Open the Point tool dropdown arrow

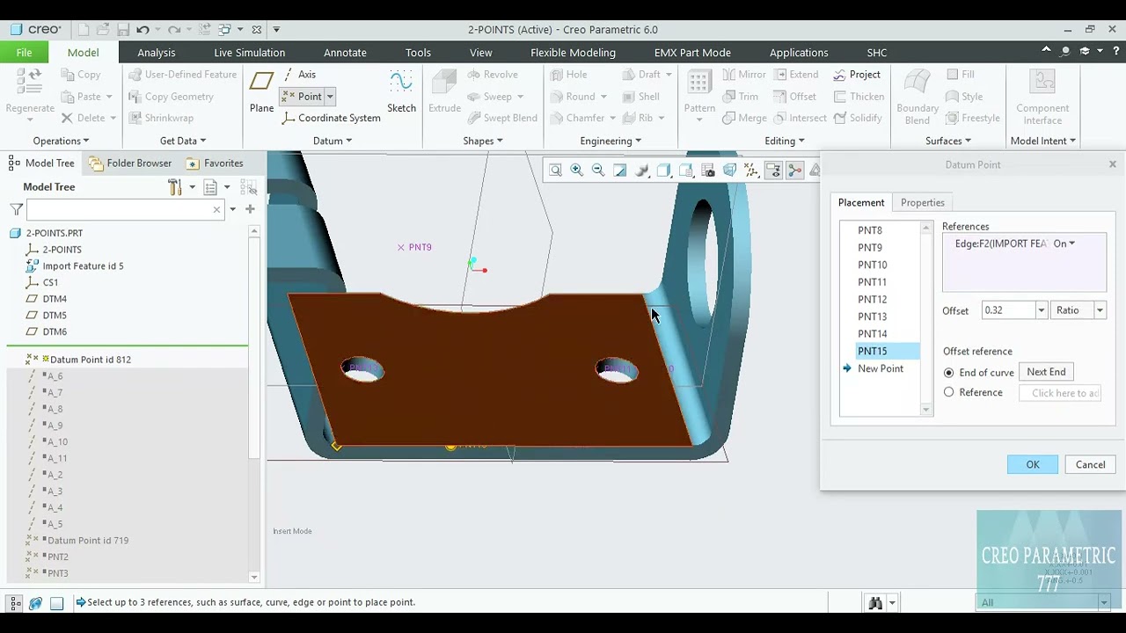[x=330, y=97]
